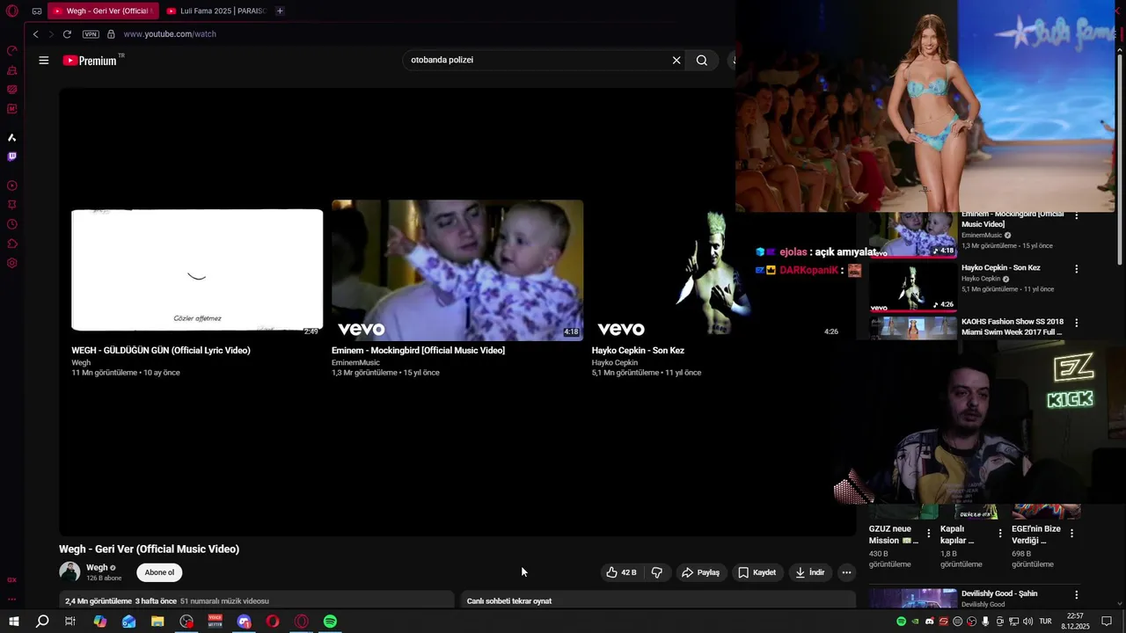1126x633 pixels.
Task: Open options for sidebar Eminem Mockingbird video
Action: point(1076,215)
